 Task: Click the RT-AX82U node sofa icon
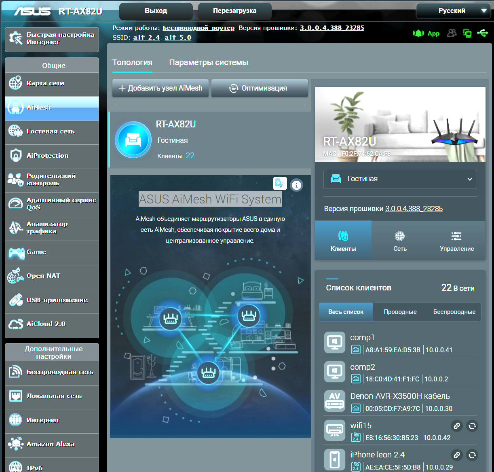point(133,140)
